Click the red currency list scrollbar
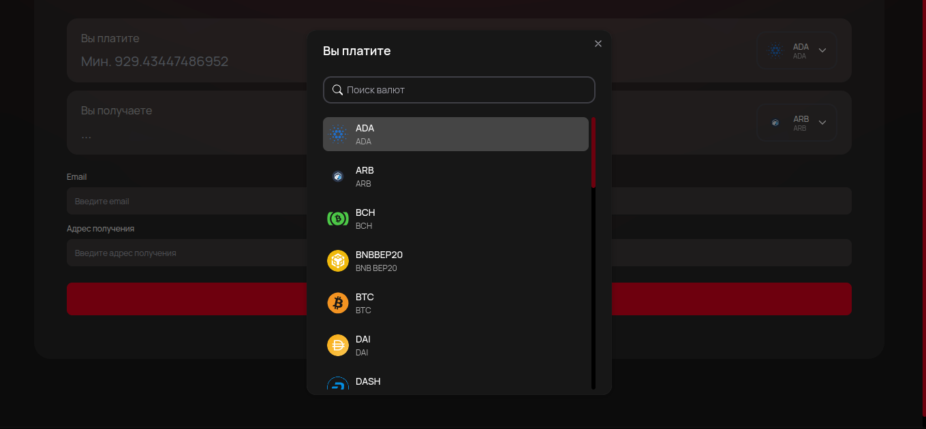Image resolution: width=926 pixels, height=429 pixels. click(x=593, y=153)
